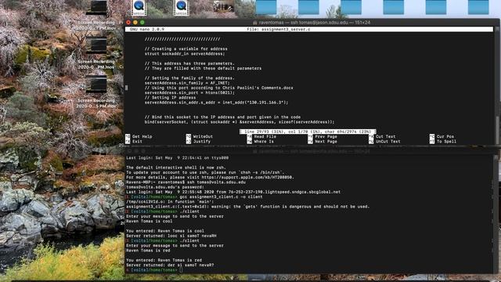
Task: Click the '^Y Prev Page' nano shortcut
Action: point(323,136)
